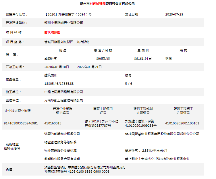The width and height of the screenshot is (216, 179).
Task: Select construction dates 2020年01月10日 -----2022年03月21日
Action: tap(73, 67)
